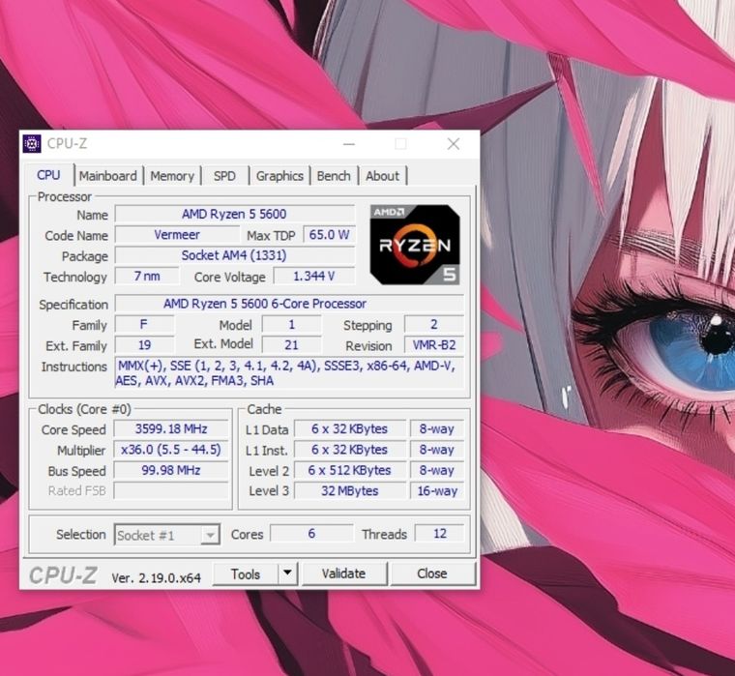Click the Name field AMD Ryzen 5 5600

click(x=234, y=214)
